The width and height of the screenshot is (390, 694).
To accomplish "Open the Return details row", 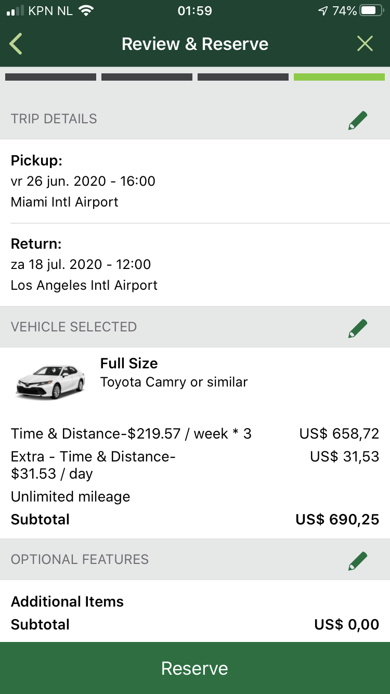I will (x=194, y=264).
